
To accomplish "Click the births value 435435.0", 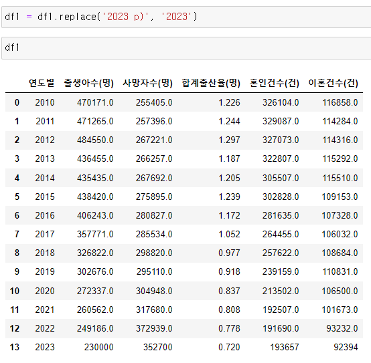I will coord(95,178).
